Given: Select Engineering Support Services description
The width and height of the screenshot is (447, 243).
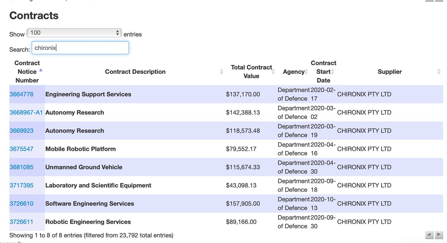Looking at the screenshot, I should [88, 94].
